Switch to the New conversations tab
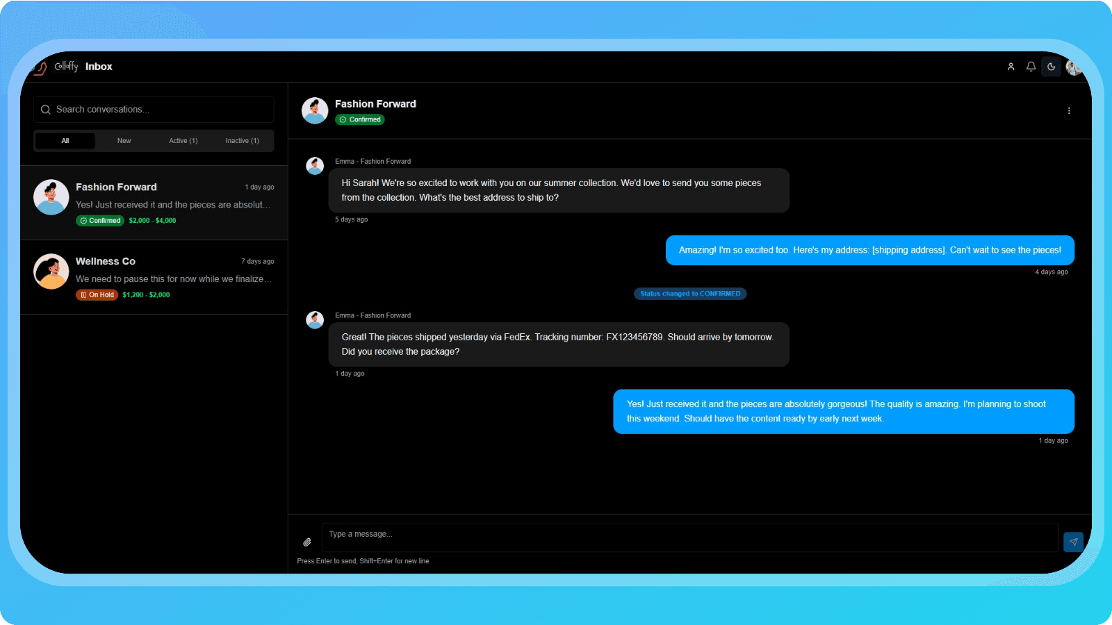The height and width of the screenshot is (625, 1112). tap(124, 140)
